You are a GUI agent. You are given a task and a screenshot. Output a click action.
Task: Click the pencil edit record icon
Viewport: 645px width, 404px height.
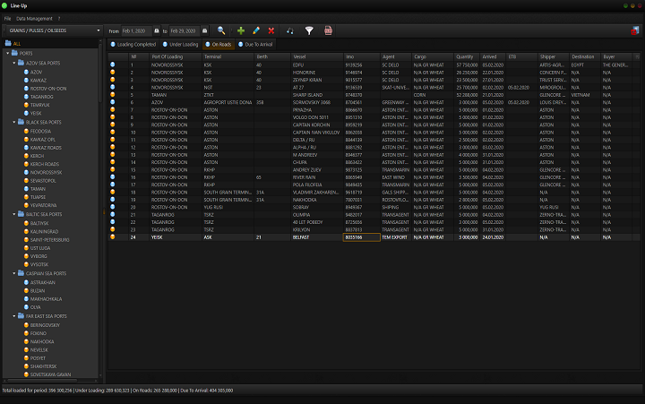(256, 30)
